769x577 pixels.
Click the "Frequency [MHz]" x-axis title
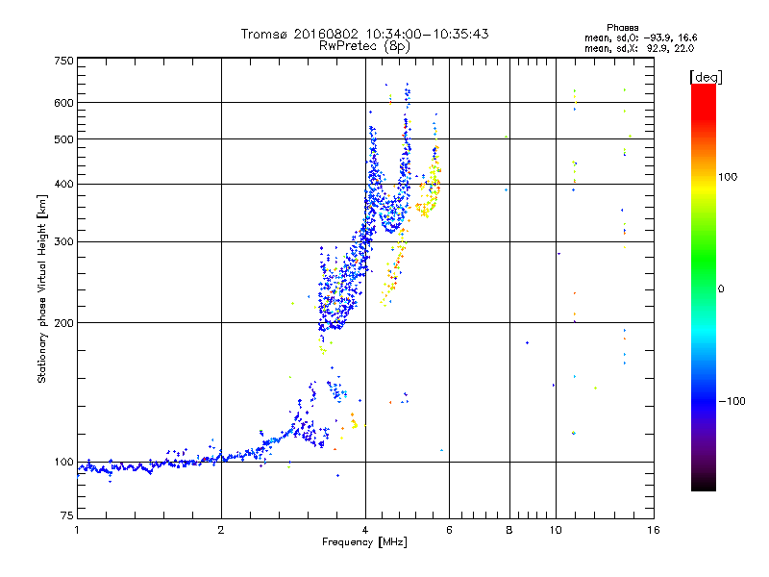(x=364, y=542)
